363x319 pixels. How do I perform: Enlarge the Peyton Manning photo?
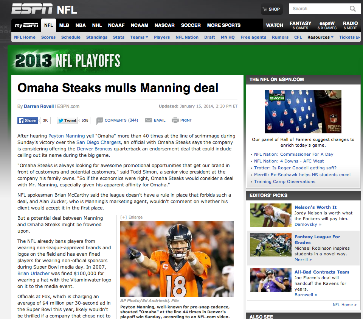pos(131,217)
